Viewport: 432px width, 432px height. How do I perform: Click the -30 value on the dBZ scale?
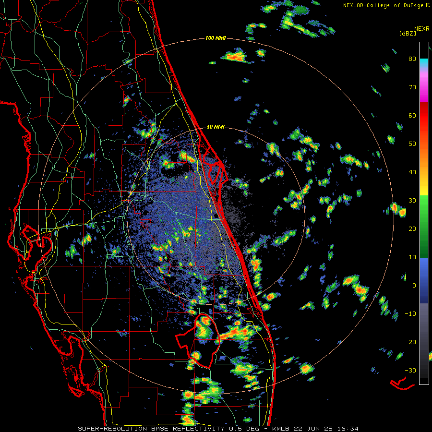[x=410, y=370]
